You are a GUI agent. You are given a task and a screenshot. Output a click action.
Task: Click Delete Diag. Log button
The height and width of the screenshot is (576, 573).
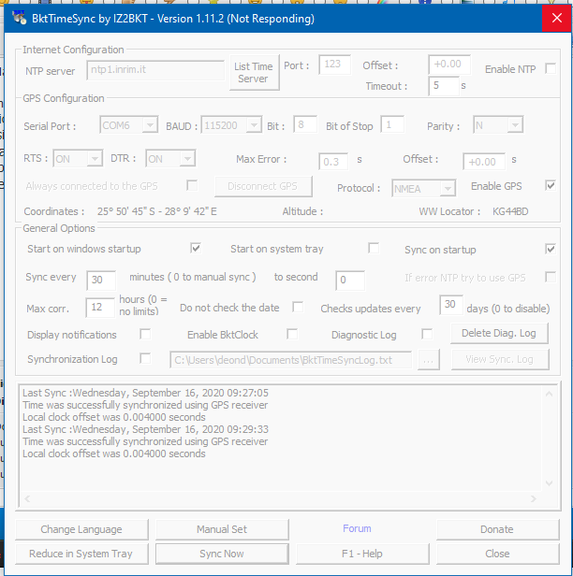click(x=499, y=333)
